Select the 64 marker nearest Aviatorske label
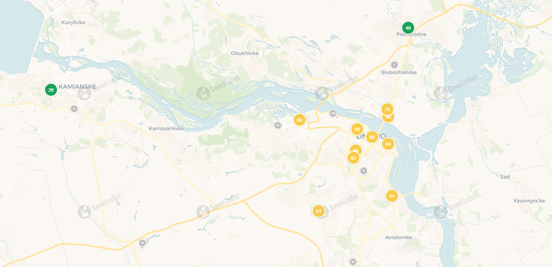This screenshot has height=267, width=552. pyautogui.click(x=392, y=195)
